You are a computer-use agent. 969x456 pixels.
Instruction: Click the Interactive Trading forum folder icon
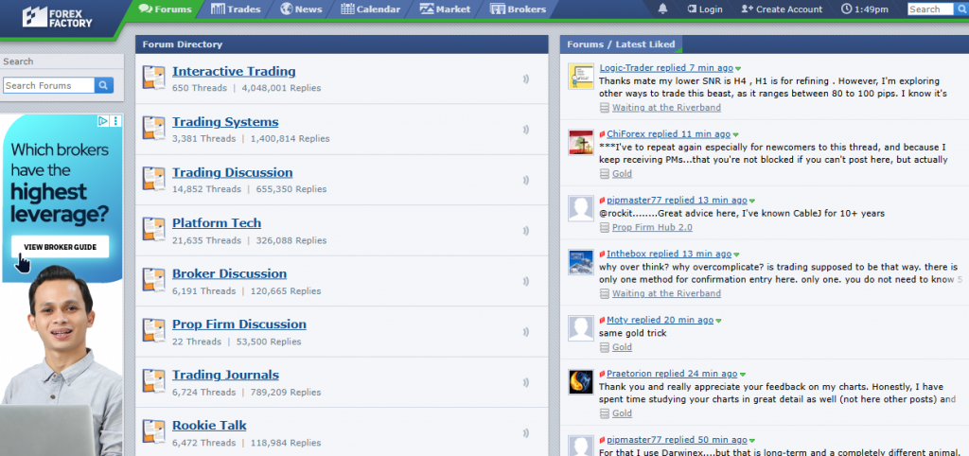click(x=154, y=78)
